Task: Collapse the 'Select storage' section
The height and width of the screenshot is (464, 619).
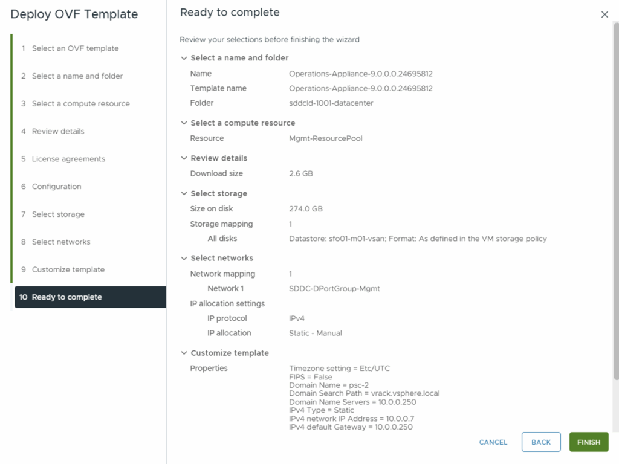Action: pyautogui.click(x=184, y=193)
